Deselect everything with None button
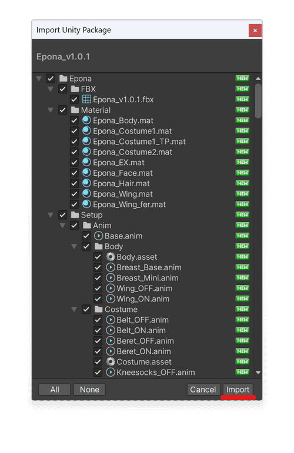Viewport: 294px width, 453px height. click(89, 390)
